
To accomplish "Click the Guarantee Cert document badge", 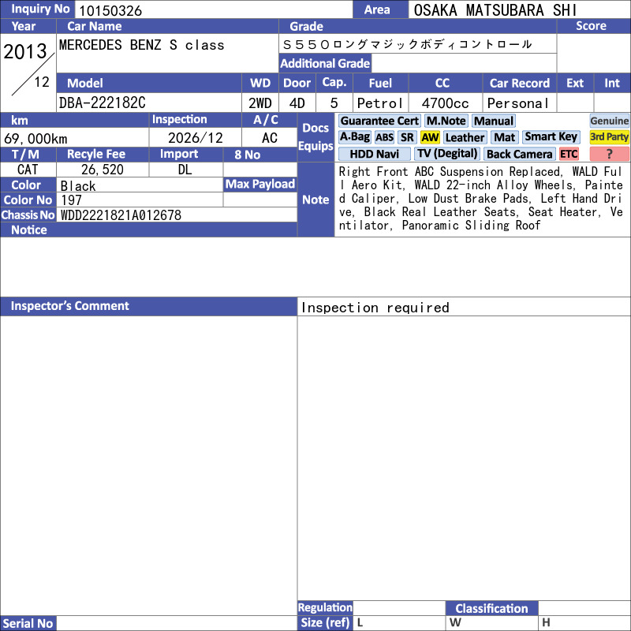I will 379,121.
